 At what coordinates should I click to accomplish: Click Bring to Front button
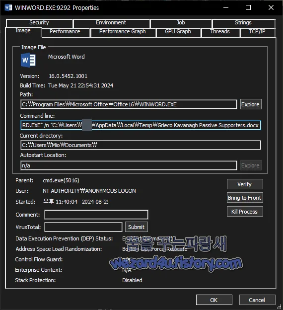click(245, 198)
